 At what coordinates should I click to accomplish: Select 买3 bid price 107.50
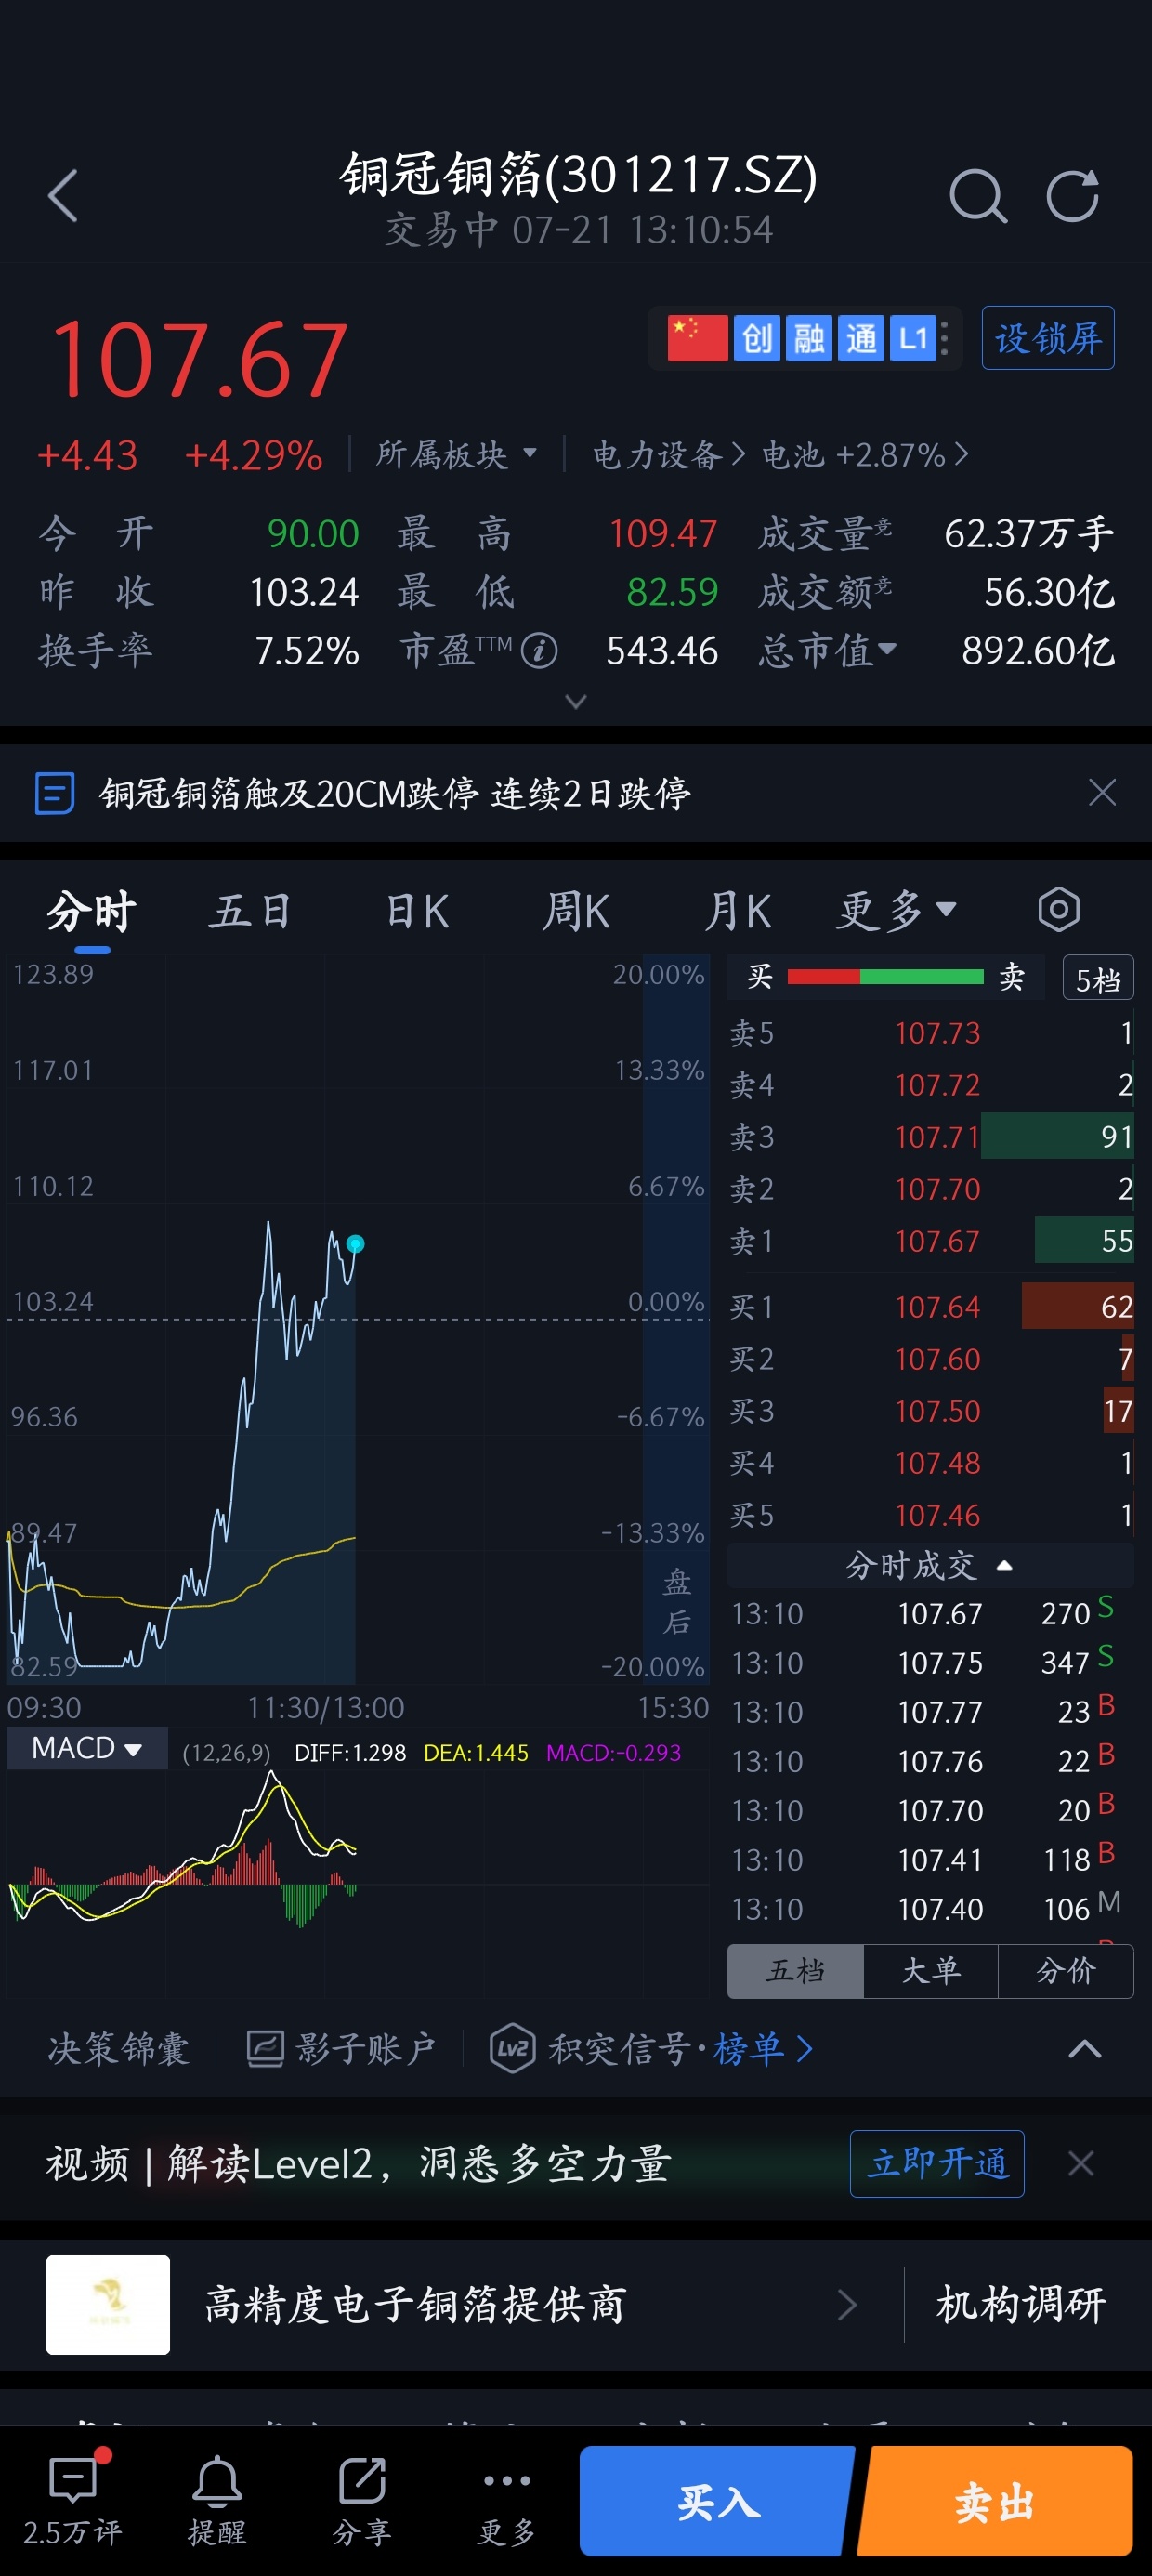click(x=931, y=1411)
